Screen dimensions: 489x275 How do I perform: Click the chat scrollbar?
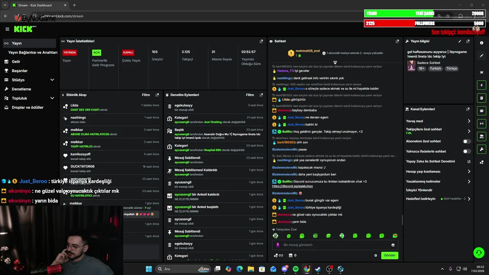coord(402,220)
